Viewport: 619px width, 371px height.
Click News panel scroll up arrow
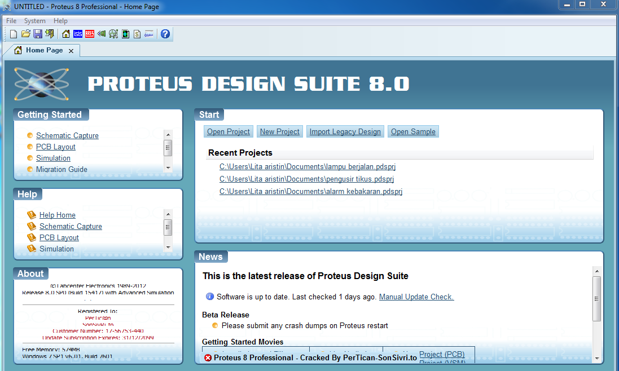click(x=597, y=271)
